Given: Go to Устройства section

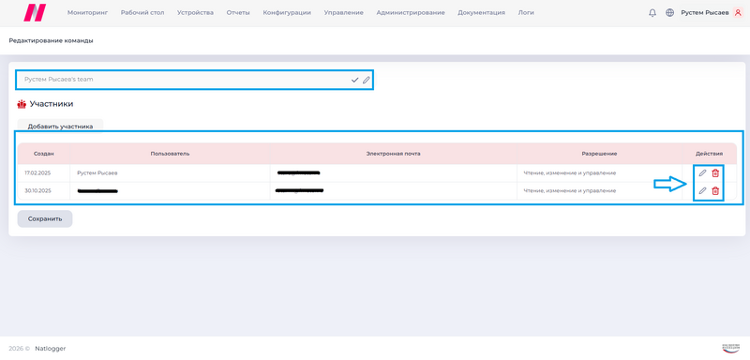Looking at the screenshot, I should (195, 13).
